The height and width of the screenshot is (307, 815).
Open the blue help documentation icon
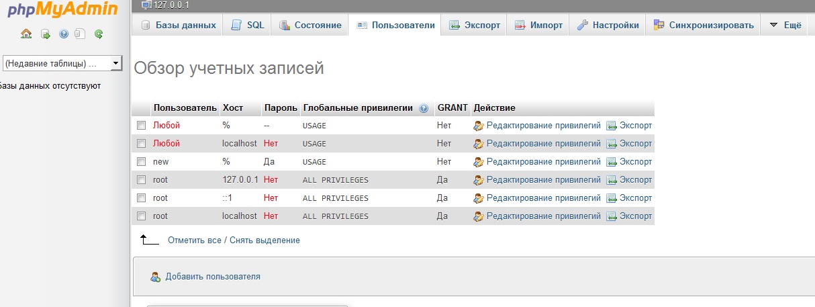tap(64, 34)
